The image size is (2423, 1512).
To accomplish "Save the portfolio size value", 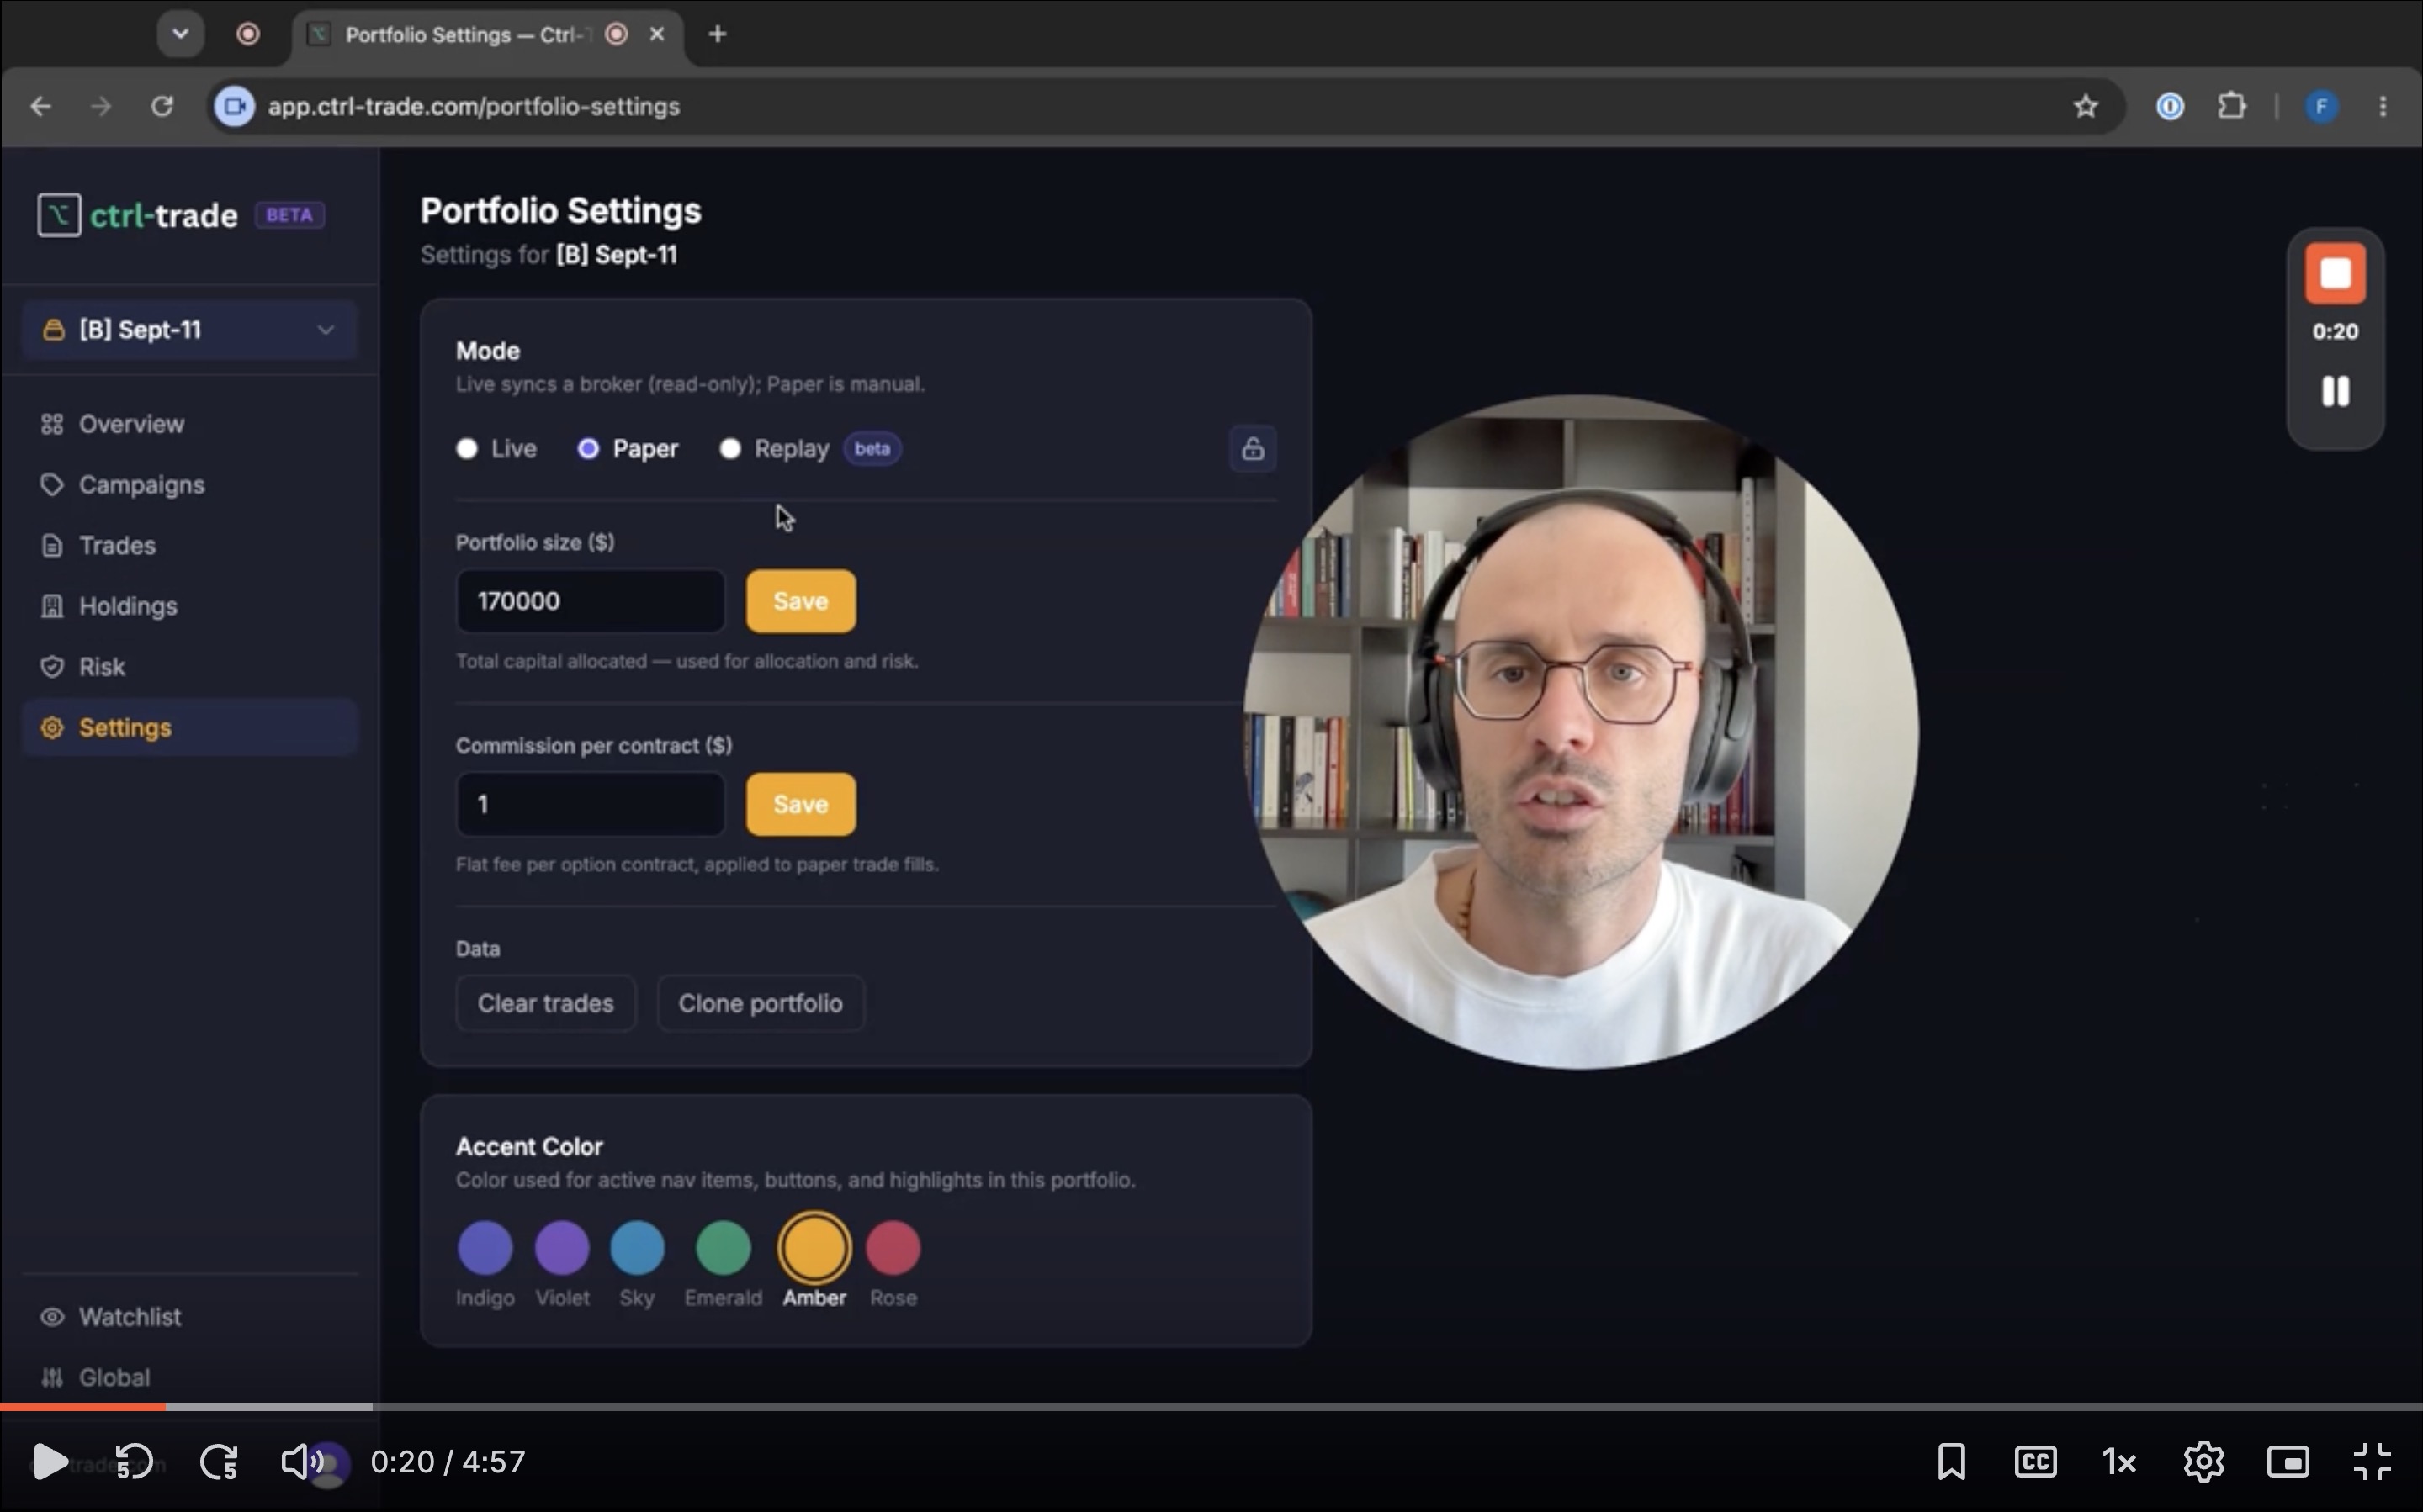I will pos(800,601).
